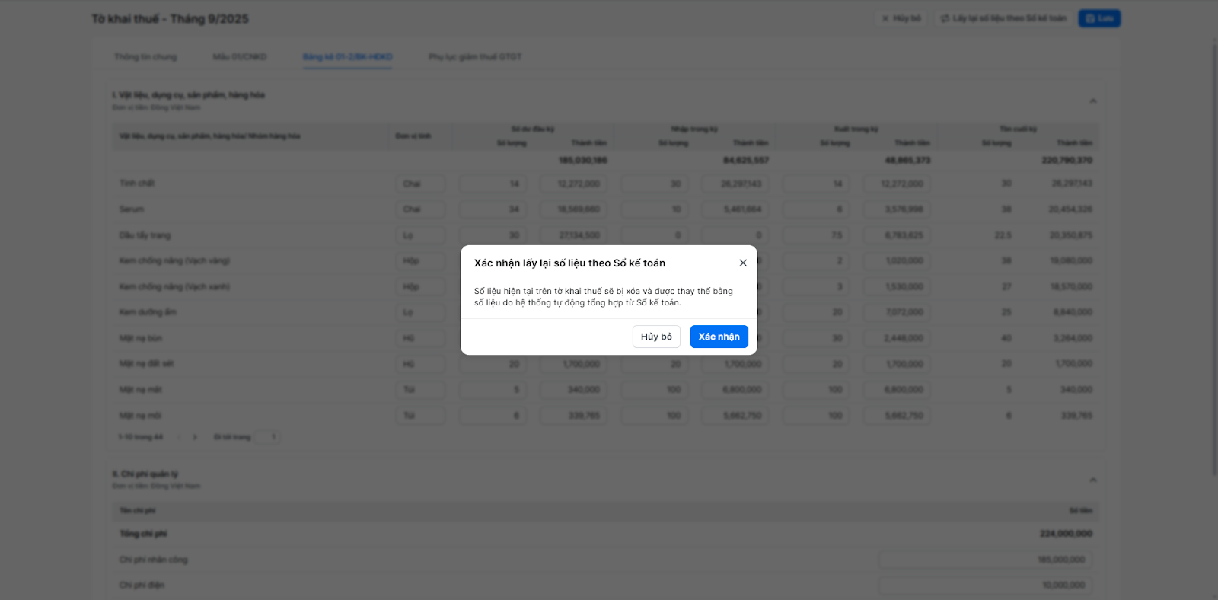
Task: Click the blue Lưu button in the page header
Action: (1099, 18)
